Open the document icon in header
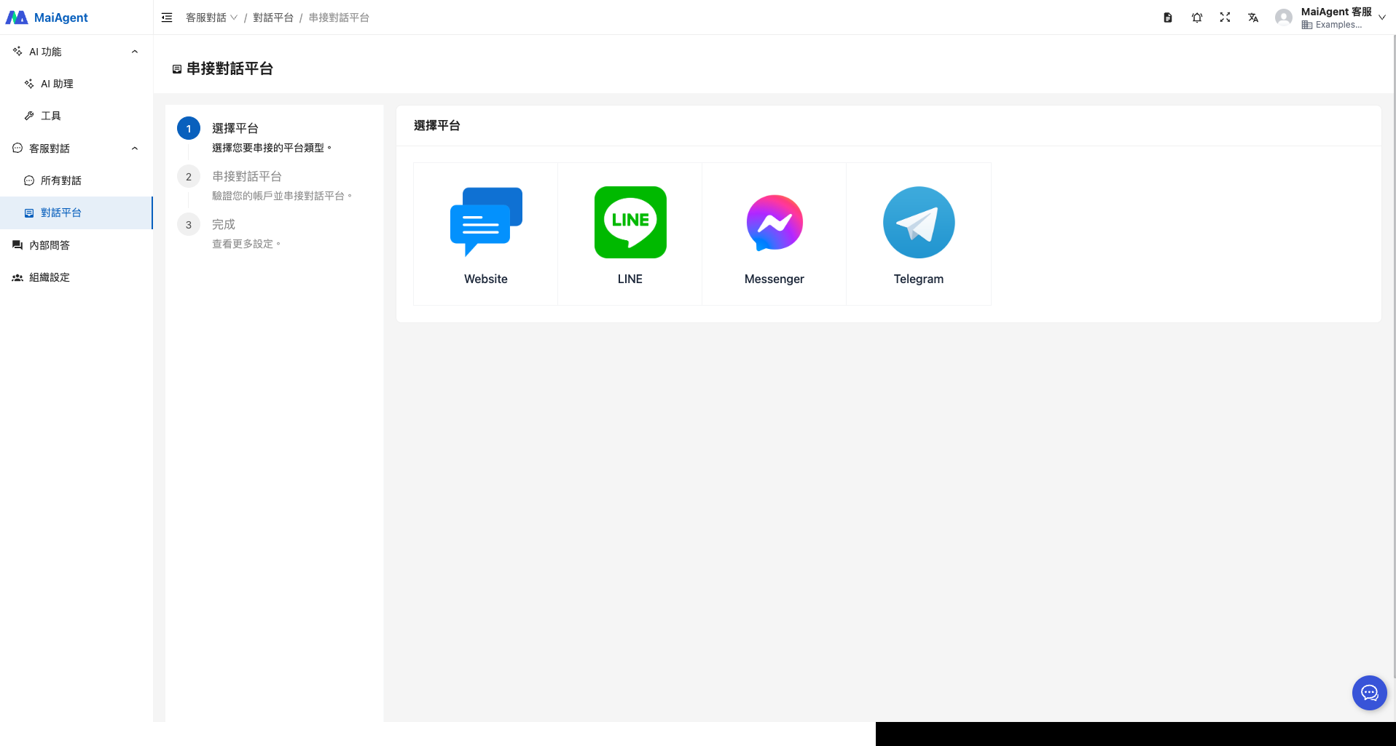Image resolution: width=1396 pixels, height=746 pixels. point(1168,17)
